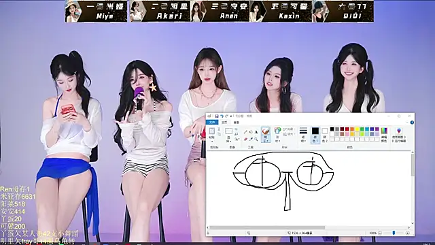Pick the yellow palette swatch

[357, 129]
